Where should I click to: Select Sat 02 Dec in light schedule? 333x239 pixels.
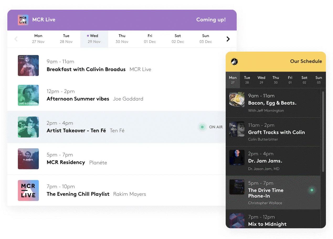click(178, 39)
